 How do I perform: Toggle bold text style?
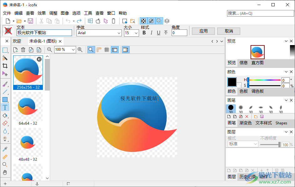(144, 33)
